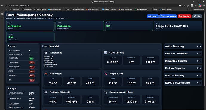
Task: Click the Heizstab AUS badge
Action: point(32,76)
